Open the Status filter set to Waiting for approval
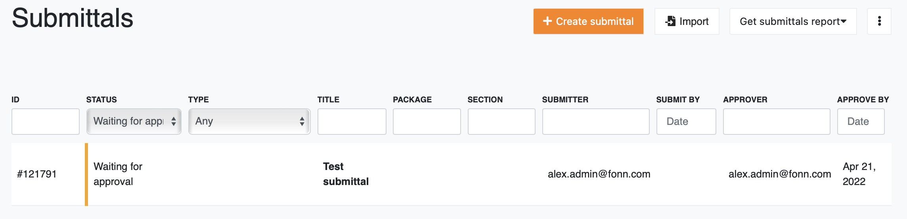Screen dimensions: 907x219 tap(134, 121)
